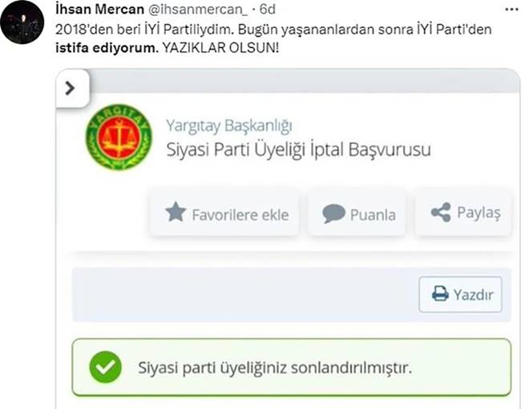529x409 pixels.
Task: Click the share nodes icon
Action: click(x=441, y=212)
